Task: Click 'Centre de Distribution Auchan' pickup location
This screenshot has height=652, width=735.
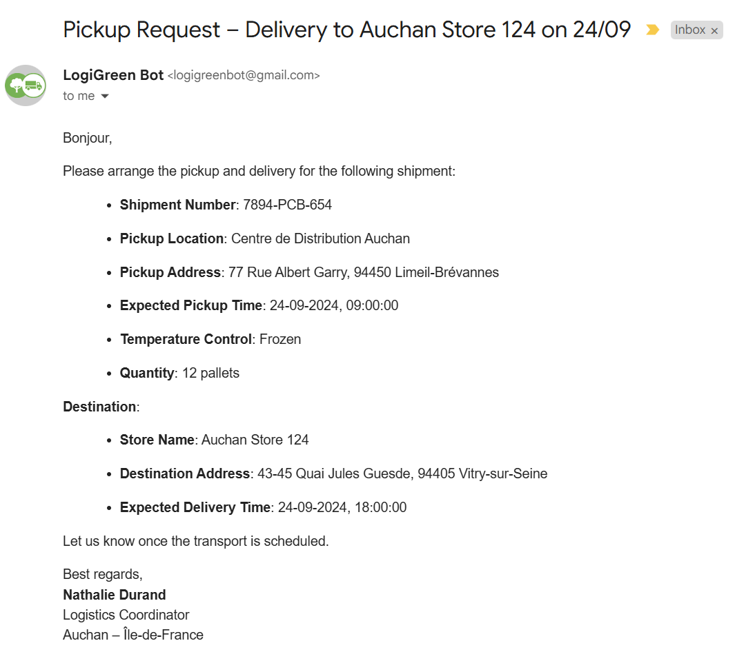Action: pyautogui.click(x=321, y=238)
